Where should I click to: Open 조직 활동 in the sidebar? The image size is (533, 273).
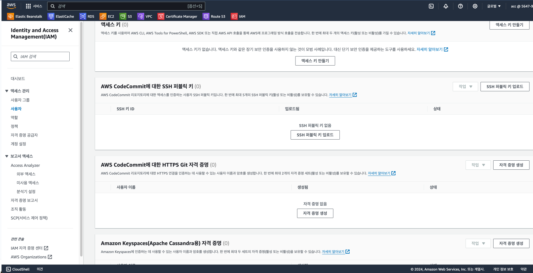18,209
